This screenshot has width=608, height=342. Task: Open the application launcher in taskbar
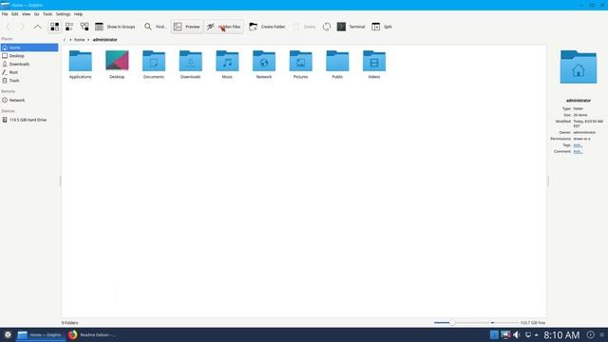click(8, 334)
